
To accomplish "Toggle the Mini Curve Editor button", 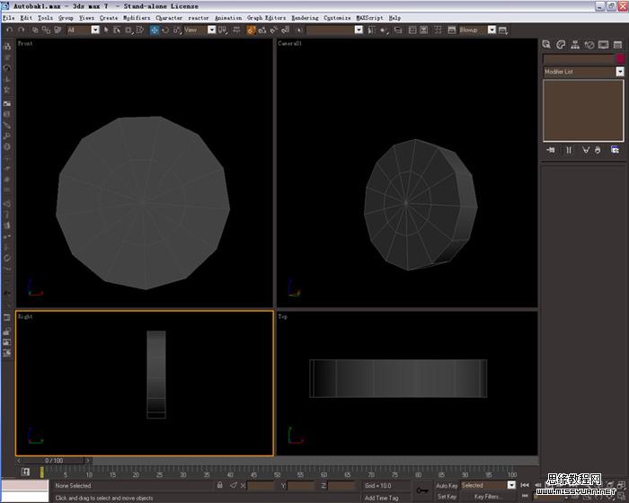I will (26, 472).
